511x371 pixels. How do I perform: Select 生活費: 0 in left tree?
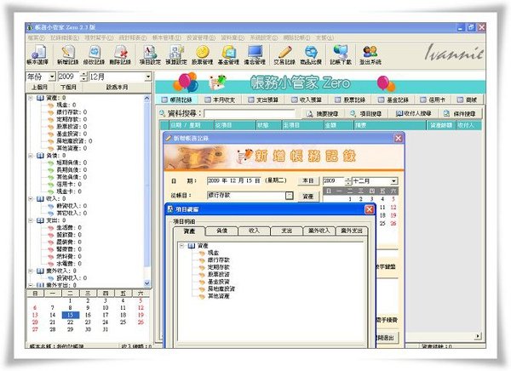point(69,228)
